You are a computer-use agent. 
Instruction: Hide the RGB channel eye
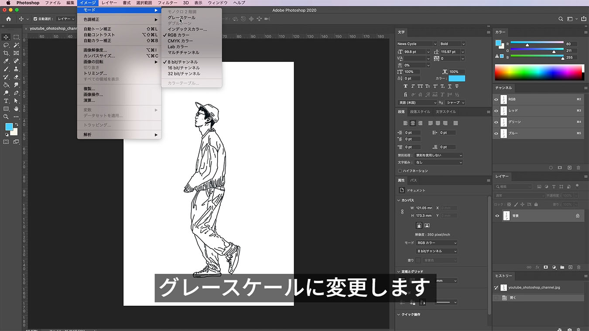pyautogui.click(x=496, y=99)
